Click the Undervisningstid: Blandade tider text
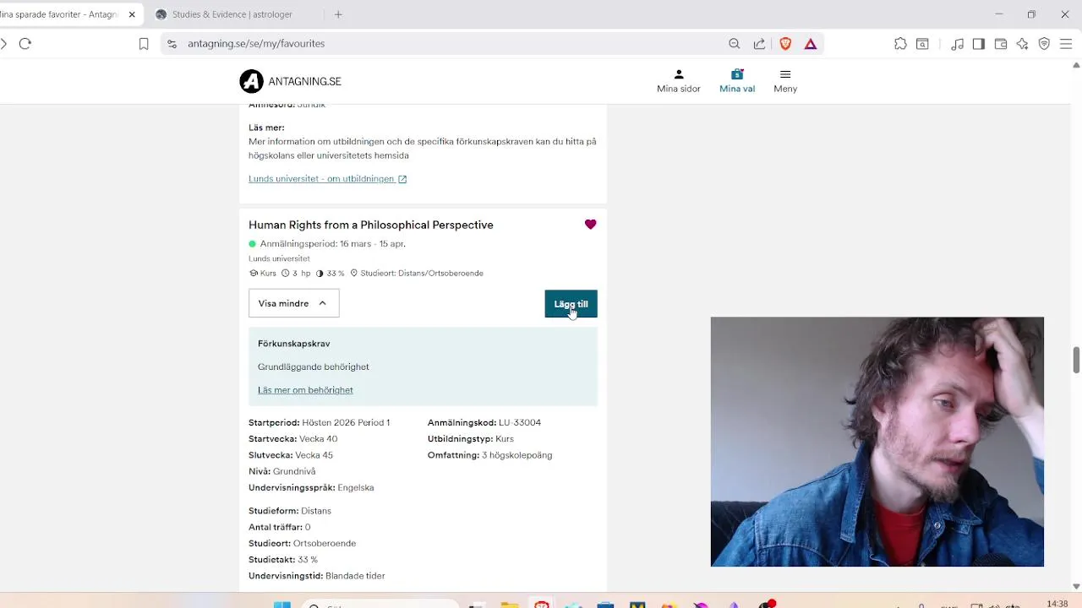 point(317,576)
